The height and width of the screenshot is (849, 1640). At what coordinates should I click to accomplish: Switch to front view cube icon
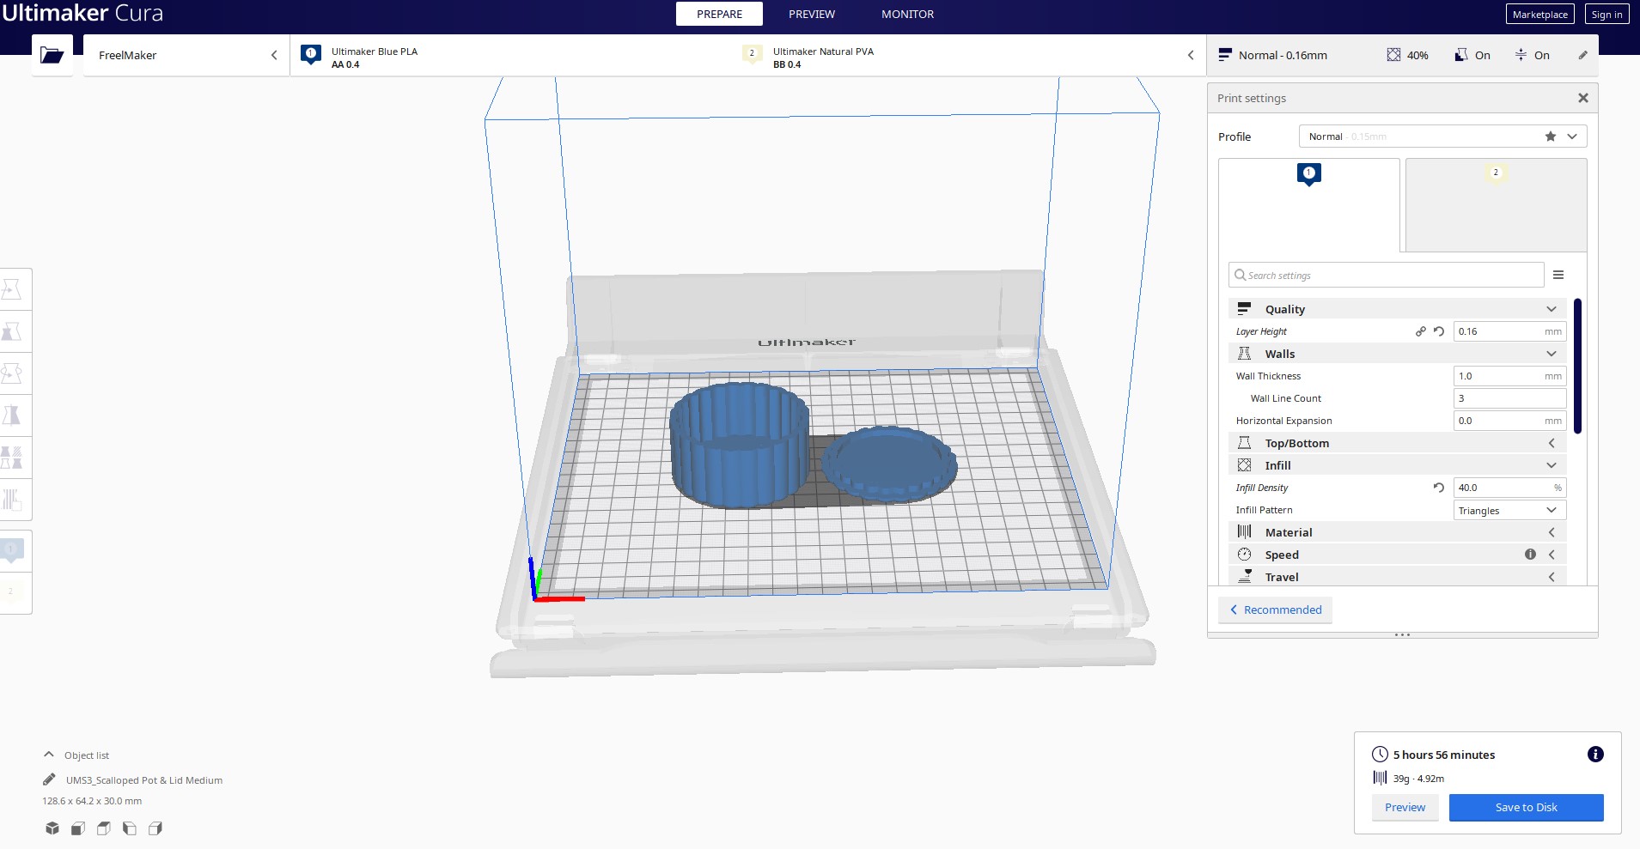(x=78, y=828)
